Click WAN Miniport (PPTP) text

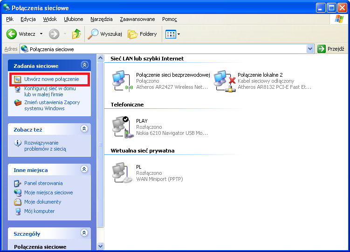[x=159, y=179]
